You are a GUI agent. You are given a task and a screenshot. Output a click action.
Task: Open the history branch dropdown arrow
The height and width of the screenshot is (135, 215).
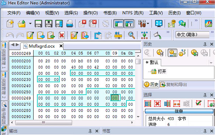pyautogui.click(x=211, y=63)
